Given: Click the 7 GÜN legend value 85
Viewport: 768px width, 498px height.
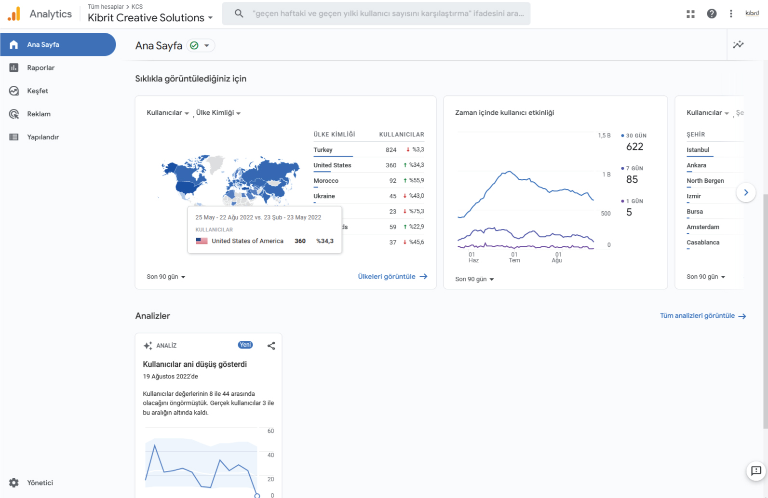Looking at the screenshot, I should [632, 179].
